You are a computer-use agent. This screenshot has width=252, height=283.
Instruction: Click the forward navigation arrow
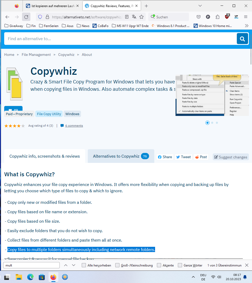coord(17,17)
